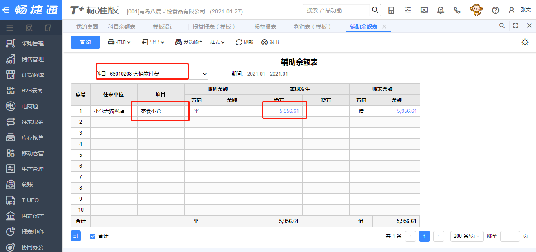Viewport: 536px width, 252px height.
Task: Open the hamburger menu in sidebar
Action: tap(10, 28)
